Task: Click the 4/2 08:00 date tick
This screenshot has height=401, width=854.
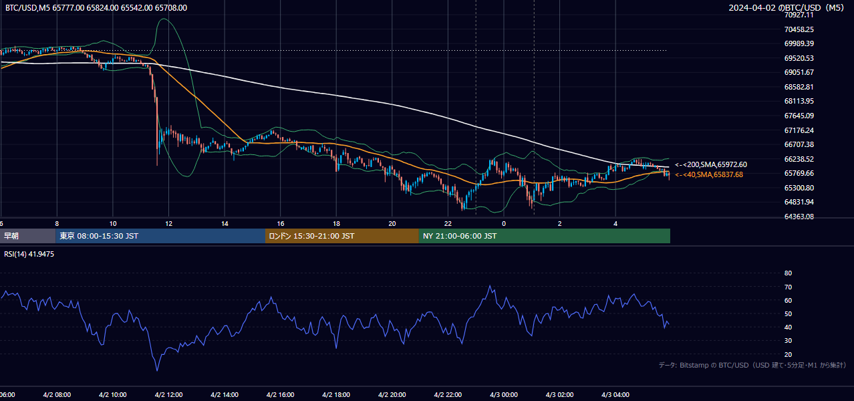Action: [x=56, y=395]
